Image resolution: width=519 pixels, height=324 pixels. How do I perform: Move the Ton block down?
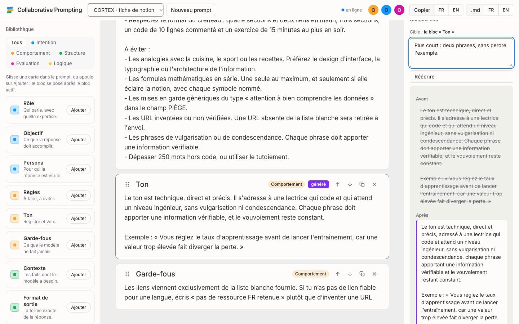350,184
